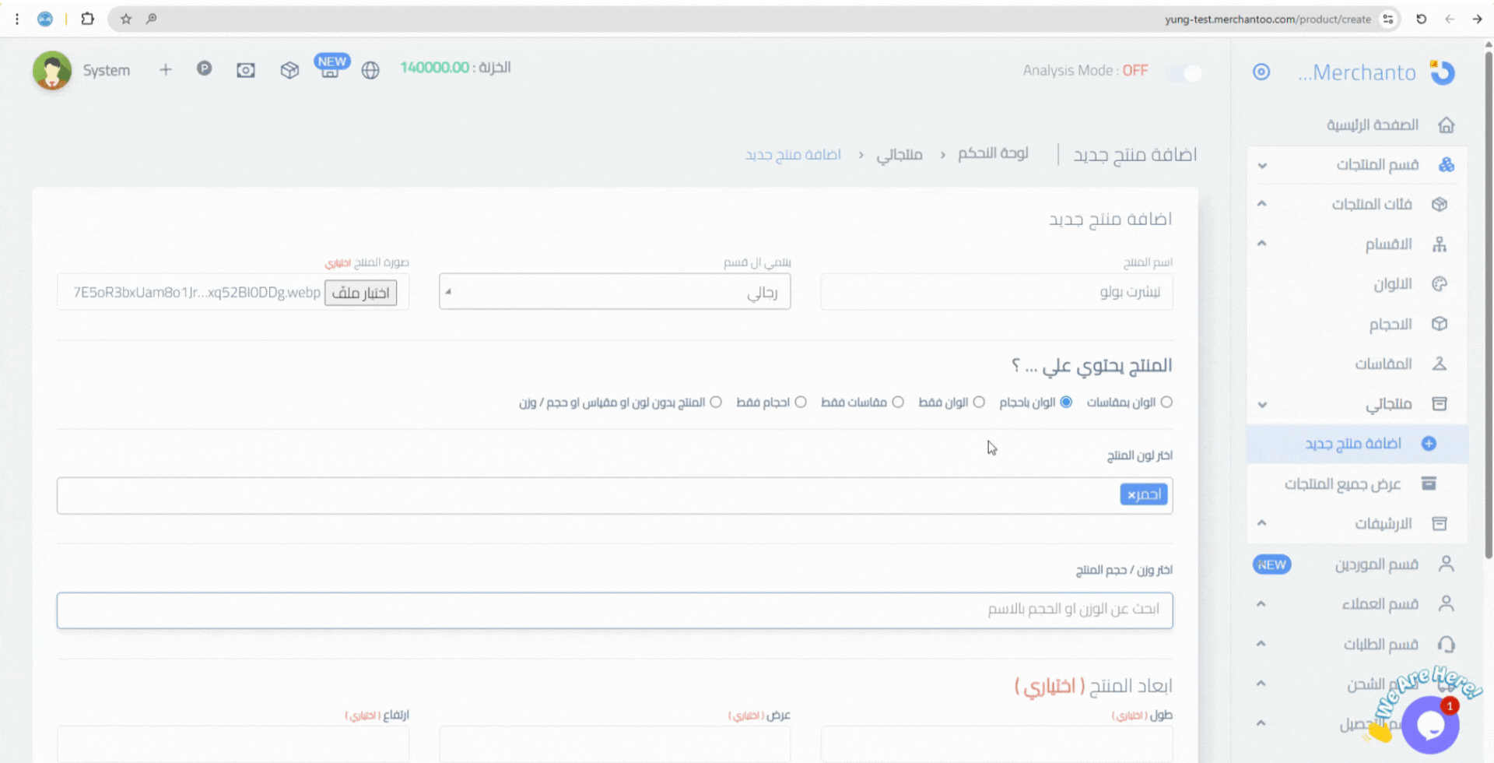Click the user avatar next to System
The width and height of the screenshot is (1494, 763).
pyautogui.click(x=52, y=71)
